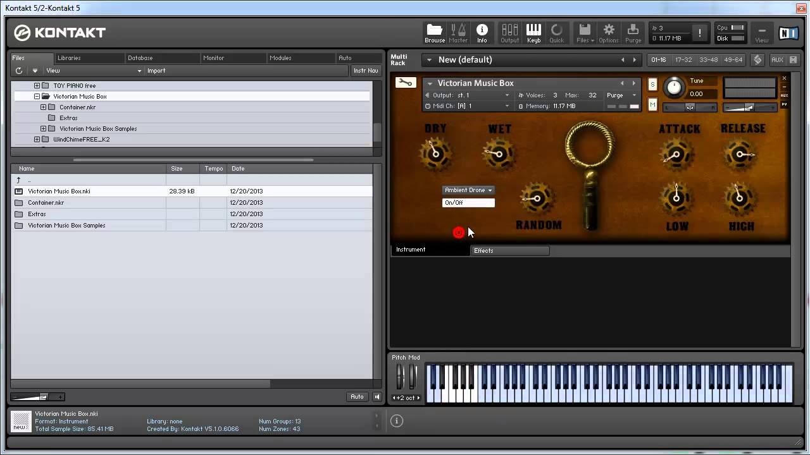This screenshot has height=455, width=810.
Task: Select the 33-48 rack page
Action: (708, 60)
